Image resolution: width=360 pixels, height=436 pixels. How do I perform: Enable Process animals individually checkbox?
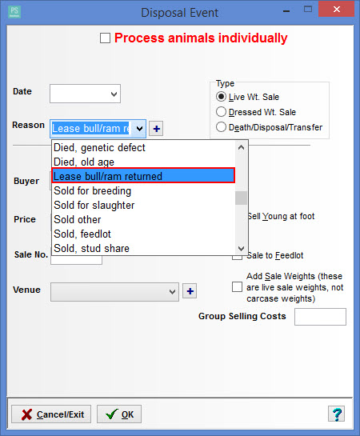[105, 38]
